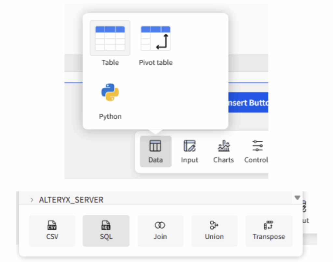Expand the ALTERYX_SERVER chevron arrow
The height and width of the screenshot is (262, 333).
tap(32, 200)
